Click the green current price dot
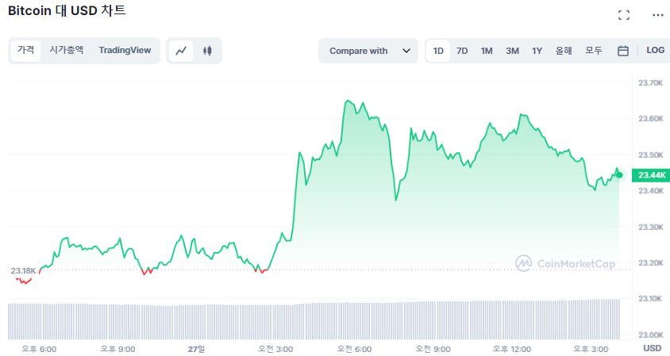 pos(619,174)
